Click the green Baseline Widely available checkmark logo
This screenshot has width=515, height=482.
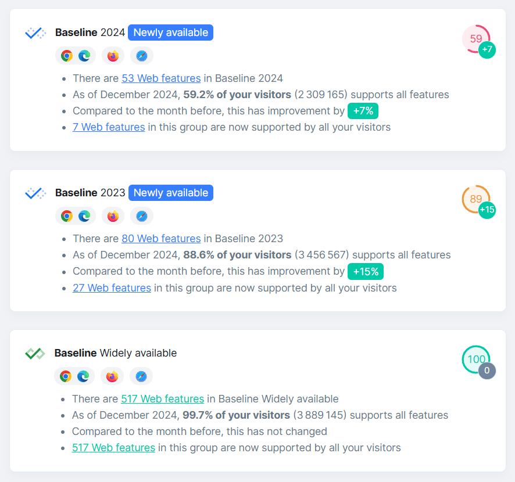(35, 352)
